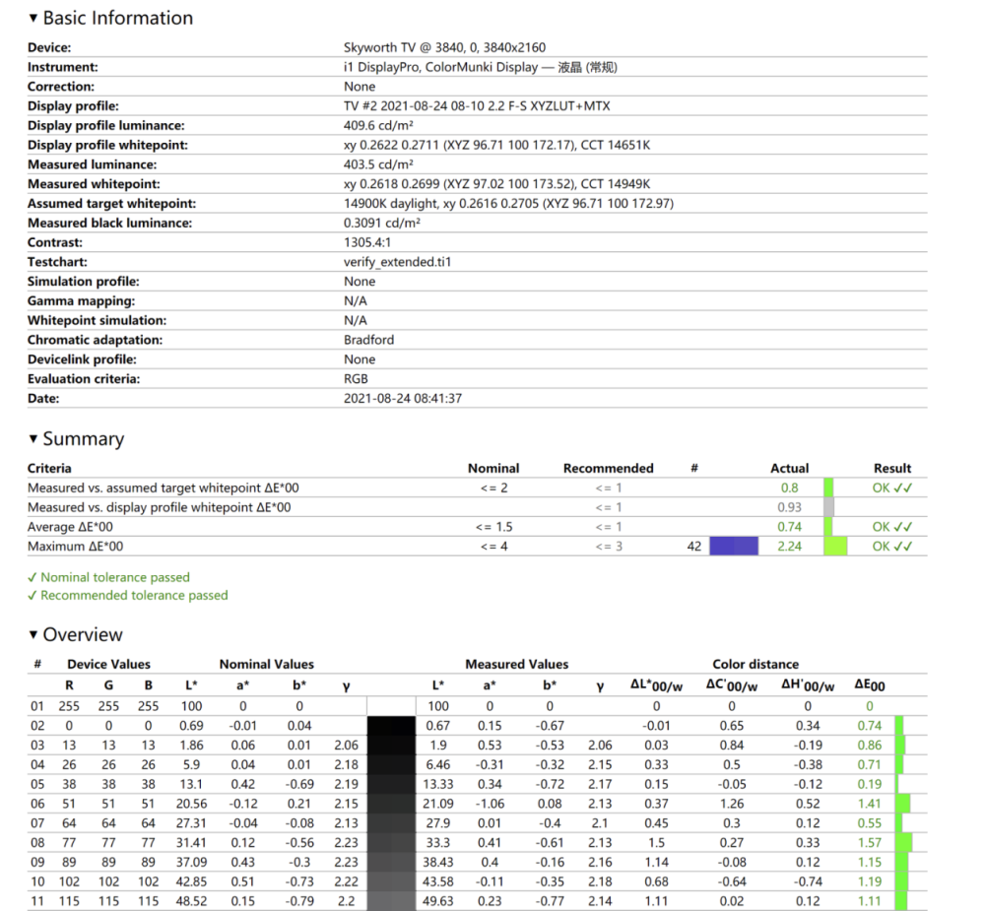Click the 'Measured Values' header in Overview

coord(516,664)
